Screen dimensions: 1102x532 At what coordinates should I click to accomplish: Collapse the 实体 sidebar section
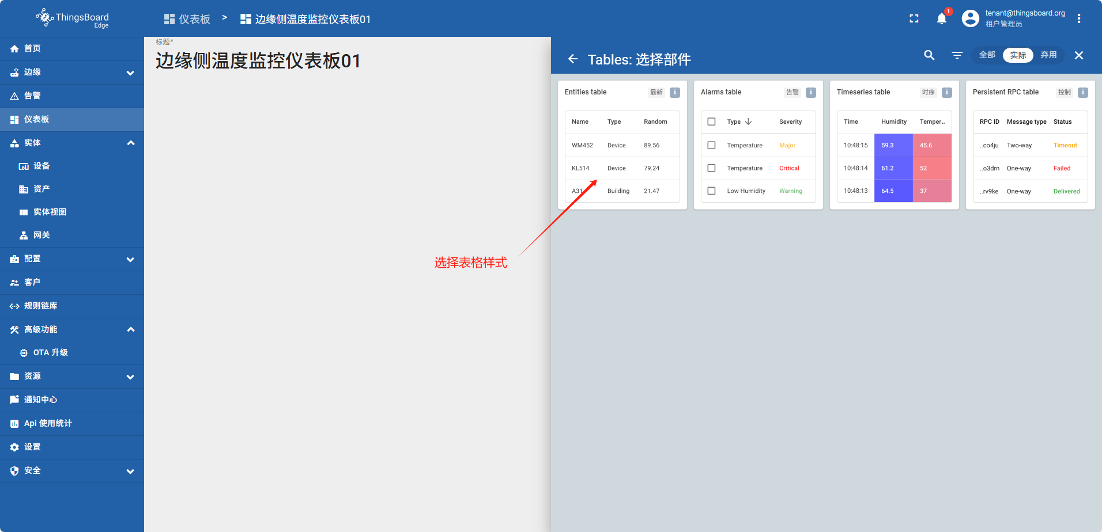(130, 143)
